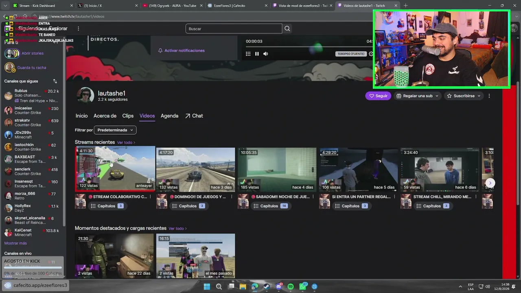Open Windows Start menu
Viewport: 521px width, 293px height.
pyautogui.click(x=207, y=286)
